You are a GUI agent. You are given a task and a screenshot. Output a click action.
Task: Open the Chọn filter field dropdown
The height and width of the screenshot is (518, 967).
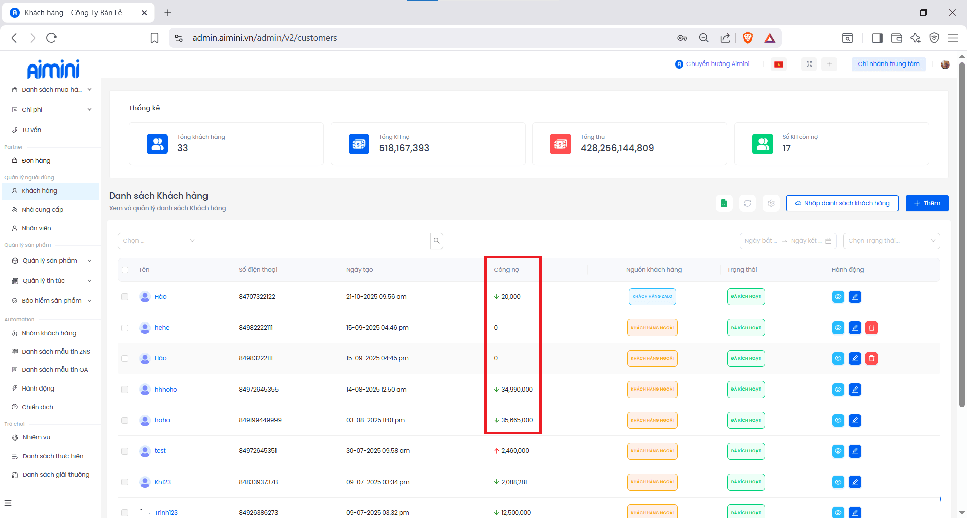(x=158, y=241)
